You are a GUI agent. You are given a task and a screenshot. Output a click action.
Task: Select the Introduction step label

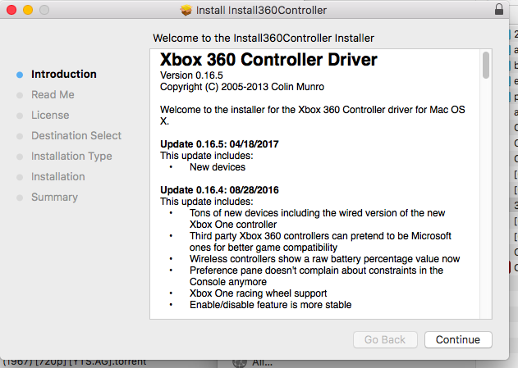click(x=64, y=75)
